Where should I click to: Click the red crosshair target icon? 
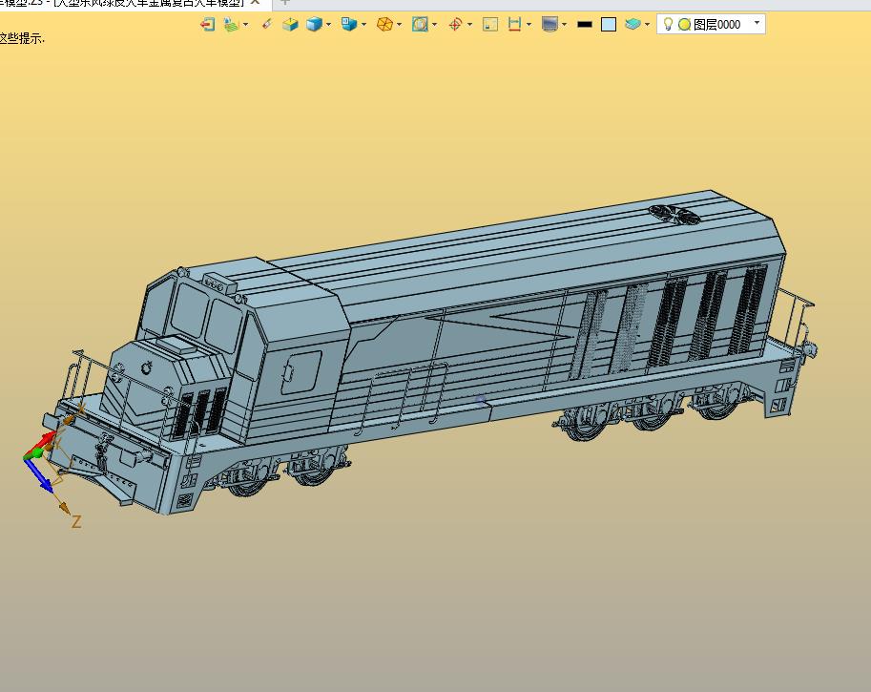point(455,25)
